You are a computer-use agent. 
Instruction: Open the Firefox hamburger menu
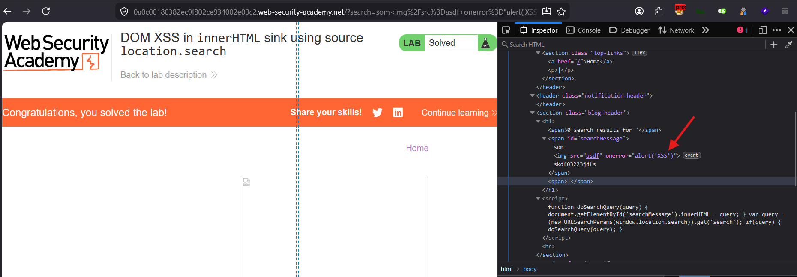click(785, 11)
